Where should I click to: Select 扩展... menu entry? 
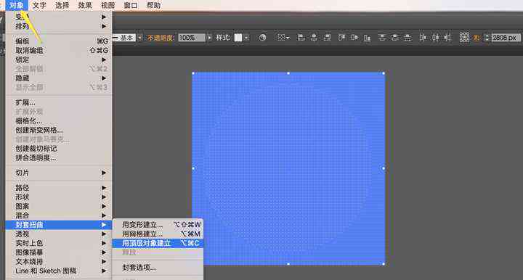coord(59,102)
